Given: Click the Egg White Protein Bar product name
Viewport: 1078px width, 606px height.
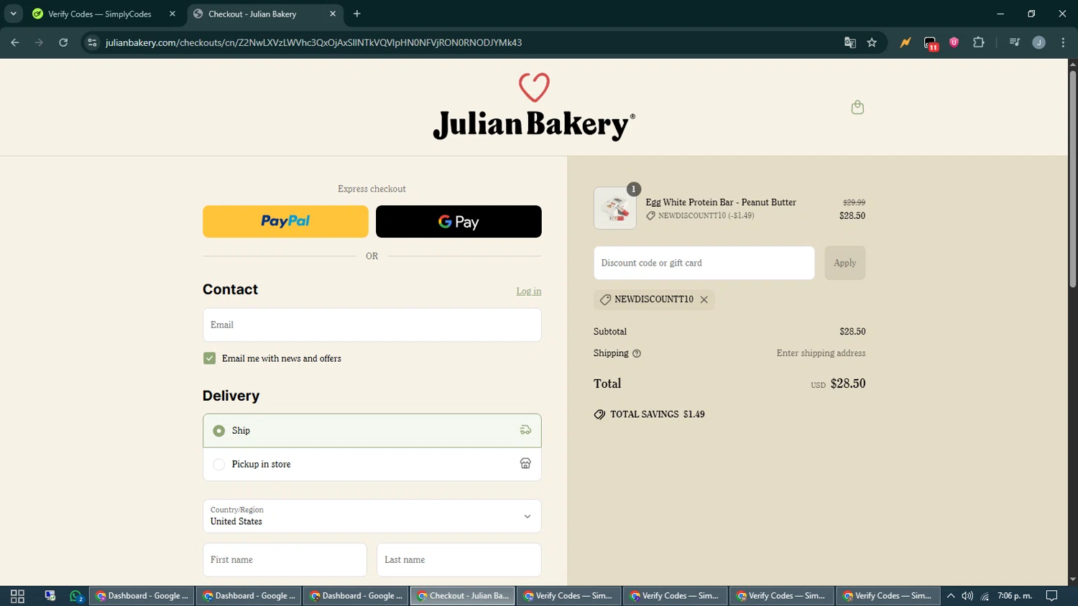Looking at the screenshot, I should pos(721,202).
